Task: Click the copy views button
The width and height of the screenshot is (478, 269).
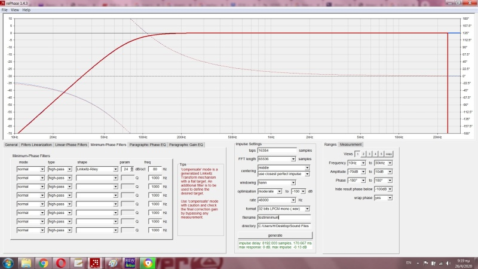Action: [x=388, y=154]
